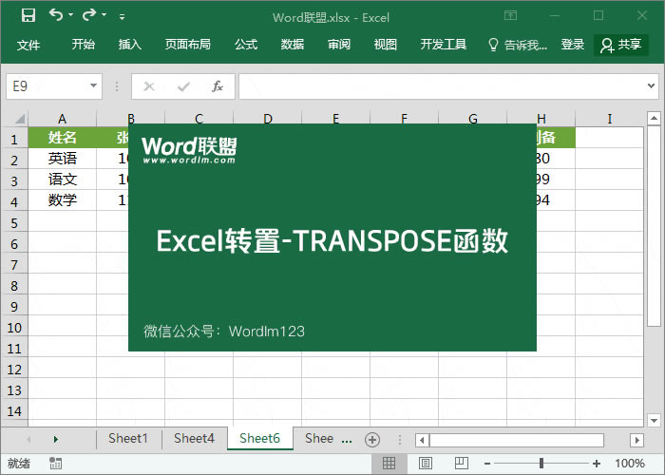Switch to Normal view icon
665x475 pixels.
tap(389, 464)
